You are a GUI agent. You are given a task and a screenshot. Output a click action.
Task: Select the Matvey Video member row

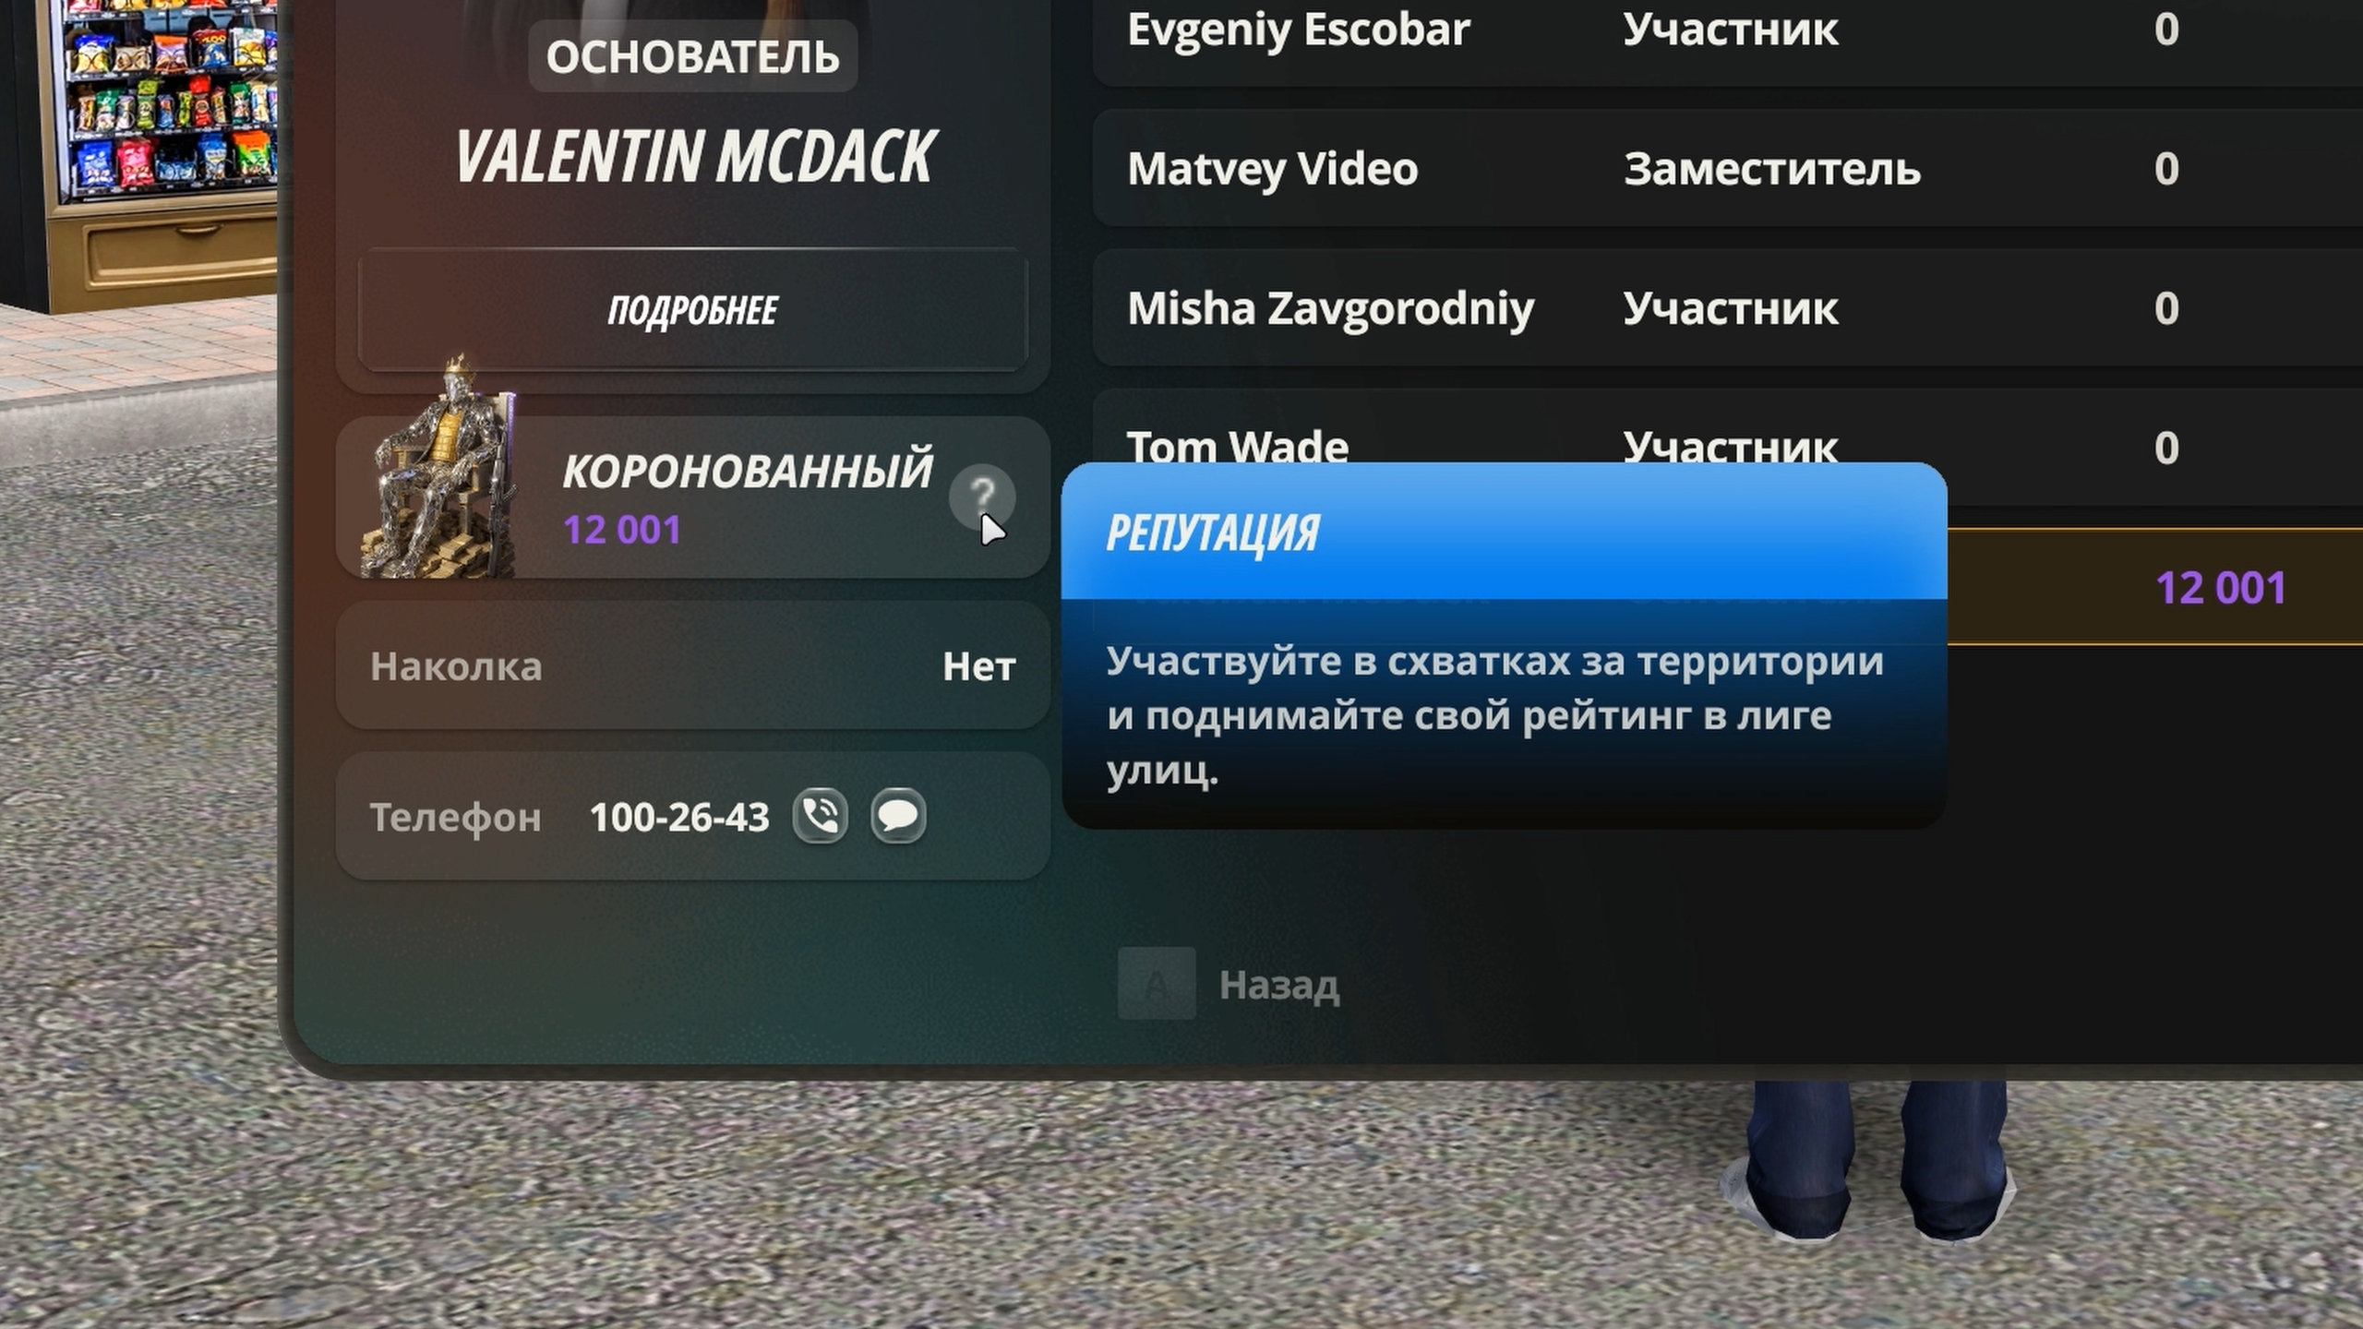[1728, 168]
